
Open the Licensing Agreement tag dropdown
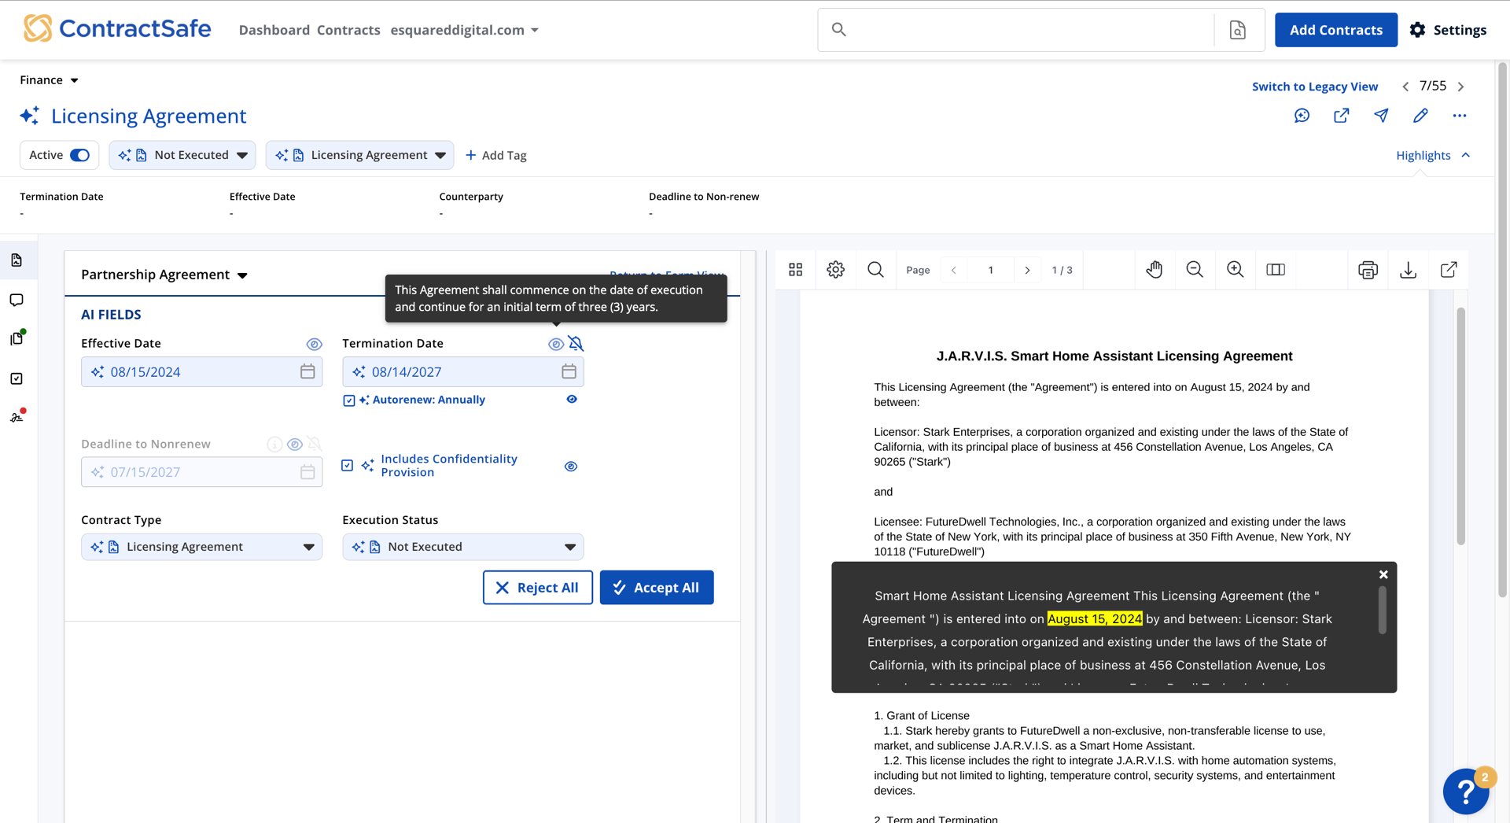[x=360, y=155]
